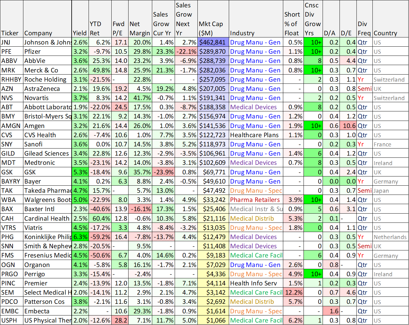This screenshot has width=409, height=325.
Task: Select Viatris forward P/E 3.3
Action: 120,228
